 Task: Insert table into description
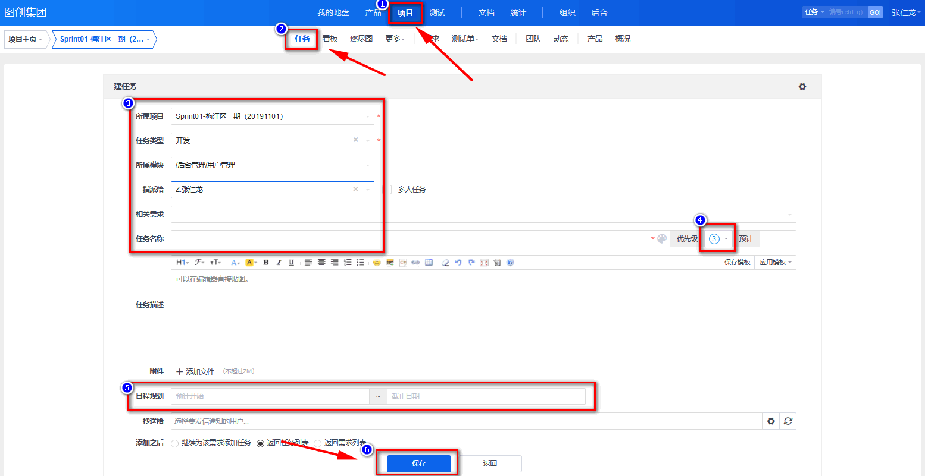point(429,262)
